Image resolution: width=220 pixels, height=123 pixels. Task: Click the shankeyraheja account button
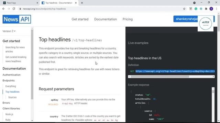click(186, 19)
